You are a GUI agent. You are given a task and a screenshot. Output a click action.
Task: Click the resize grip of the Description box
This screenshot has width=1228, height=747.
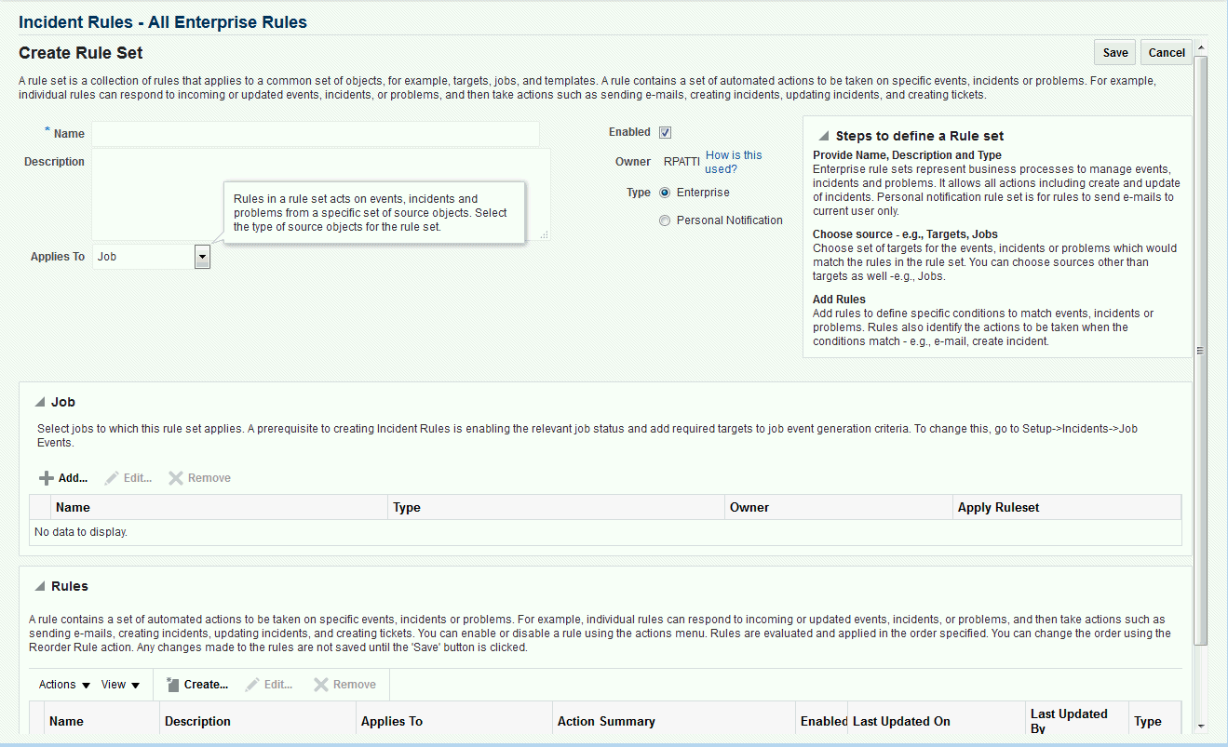pyautogui.click(x=545, y=234)
